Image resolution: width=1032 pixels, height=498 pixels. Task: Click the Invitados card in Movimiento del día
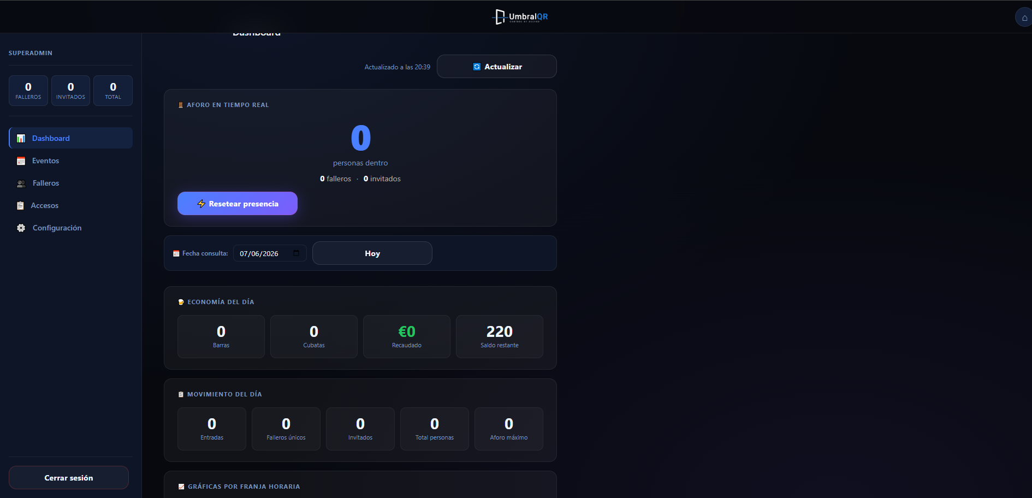coord(360,429)
